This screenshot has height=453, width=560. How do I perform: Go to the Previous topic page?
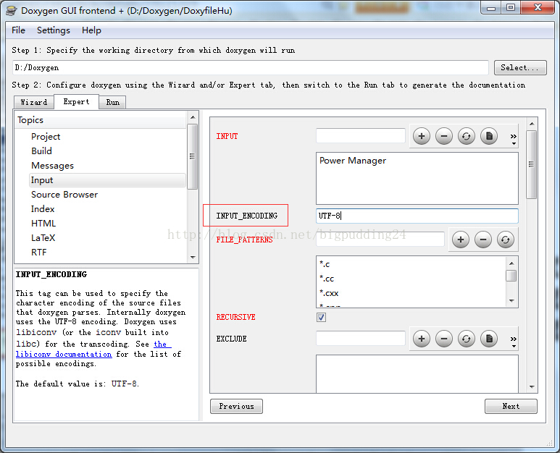pyautogui.click(x=236, y=406)
